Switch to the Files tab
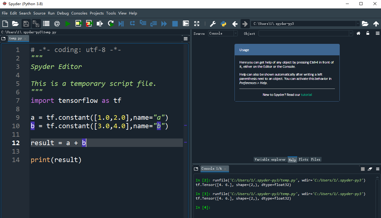The height and width of the screenshot is (218, 381). click(x=315, y=159)
